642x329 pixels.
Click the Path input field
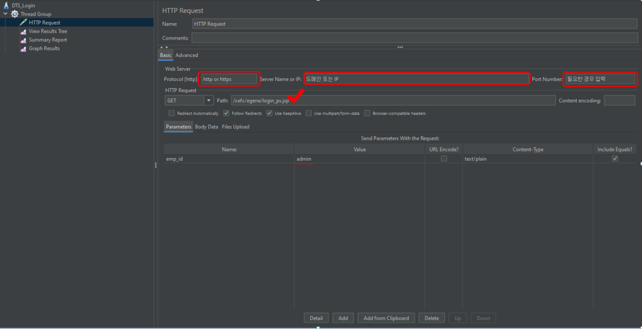tap(393, 101)
